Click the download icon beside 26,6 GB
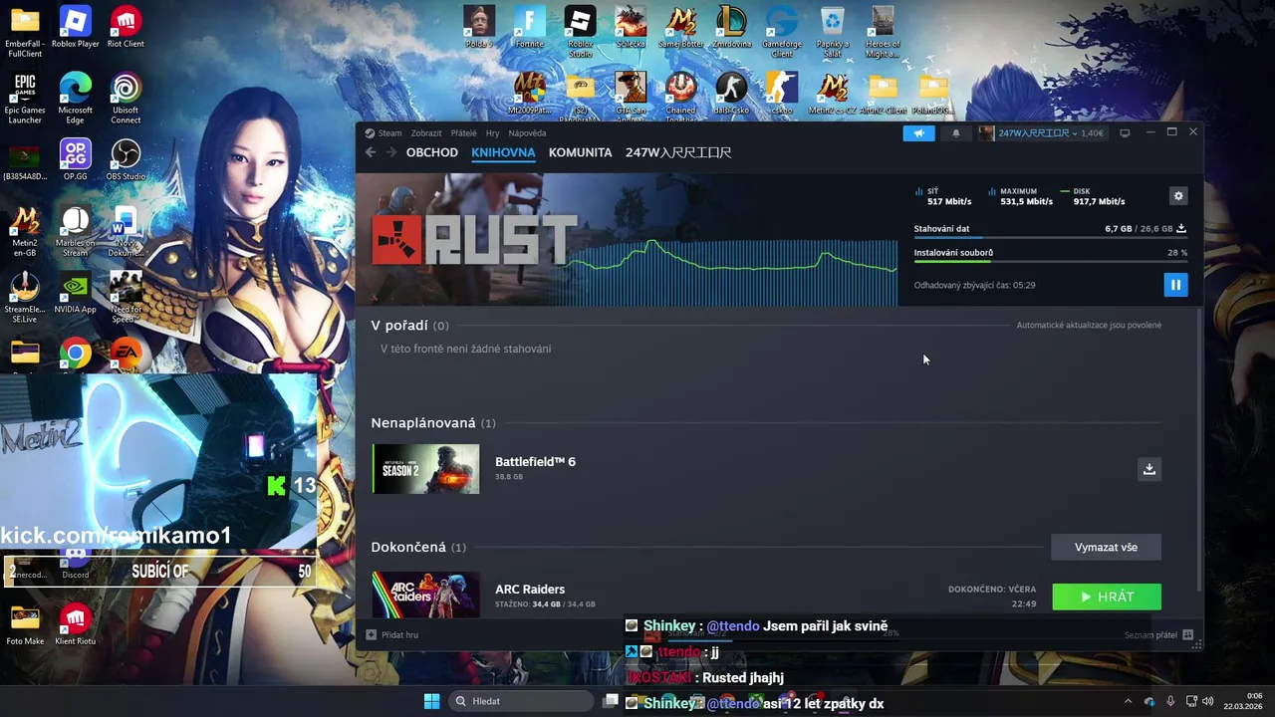 (1181, 228)
